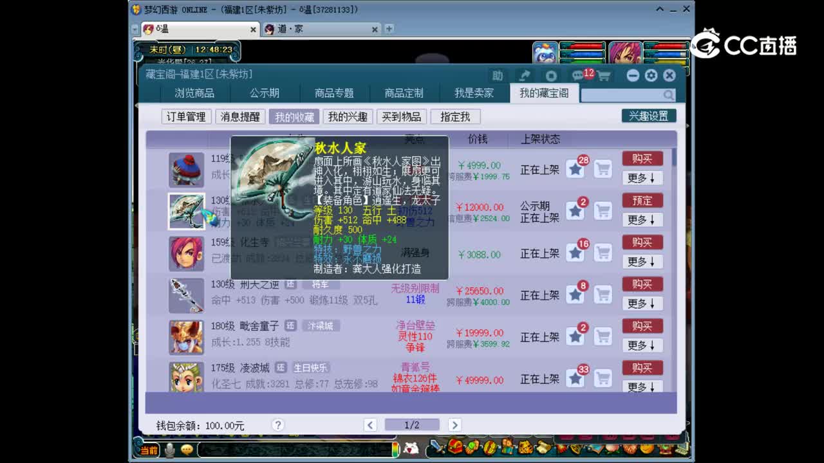Switch to 商品专题 tab
The height and width of the screenshot is (463, 824).
click(x=334, y=93)
